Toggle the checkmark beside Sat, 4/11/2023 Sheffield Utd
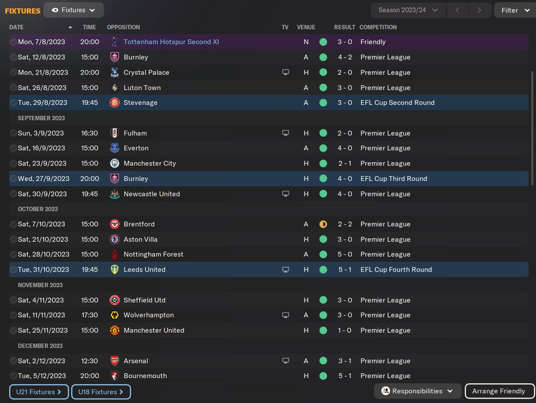This screenshot has height=403, width=536. pos(13,300)
